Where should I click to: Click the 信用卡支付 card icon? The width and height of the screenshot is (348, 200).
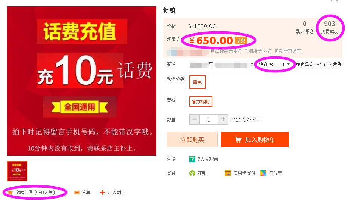click(x=228, y=173)
